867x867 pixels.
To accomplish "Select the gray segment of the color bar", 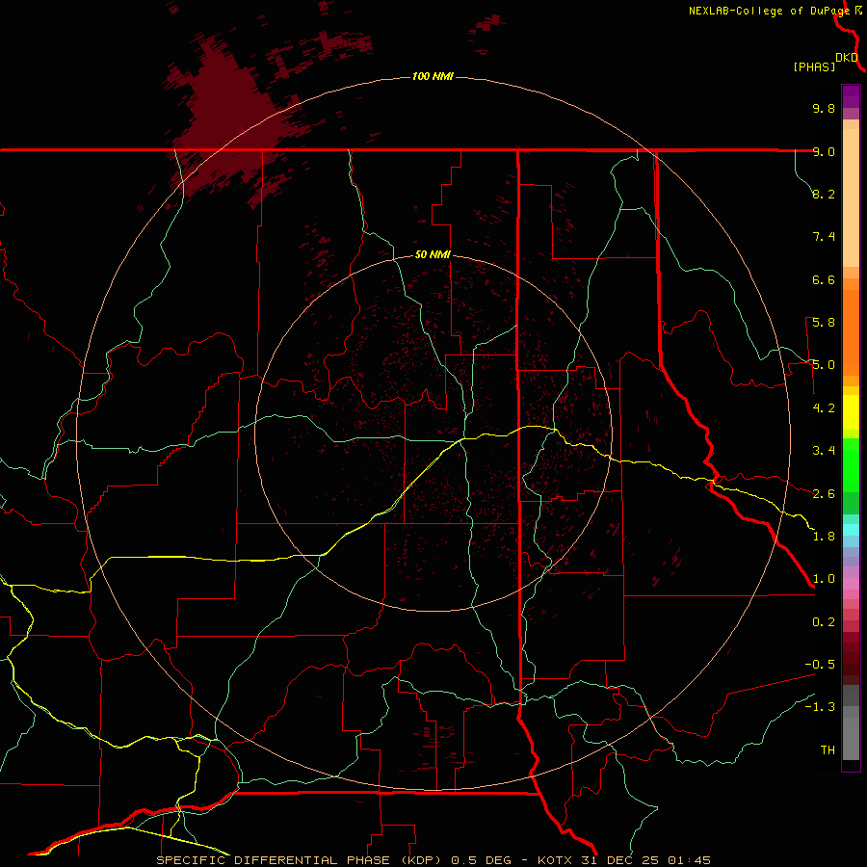I will click(851, 722).
